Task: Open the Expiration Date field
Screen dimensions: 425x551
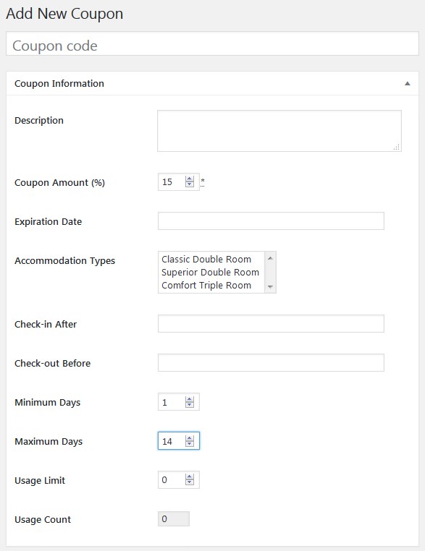Action: (271, 221)
